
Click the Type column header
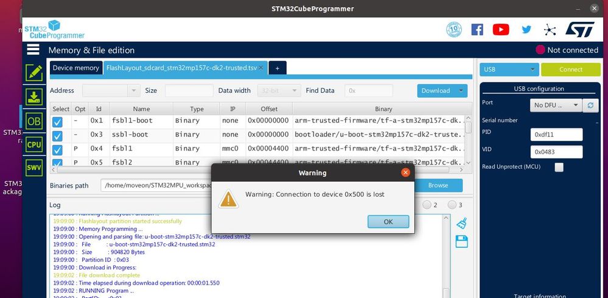pyautogui.click(x=197, y=109)
